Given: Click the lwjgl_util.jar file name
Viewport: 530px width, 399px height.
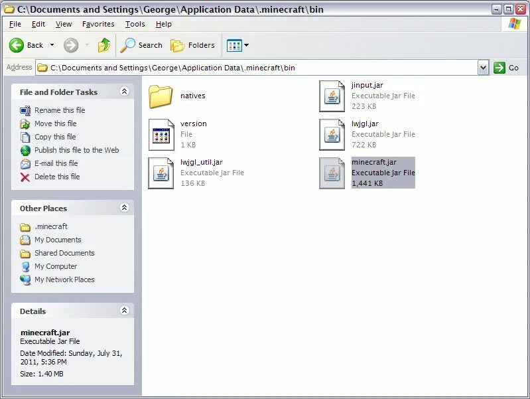Looking at the screenshot, I should pos(202,162).
